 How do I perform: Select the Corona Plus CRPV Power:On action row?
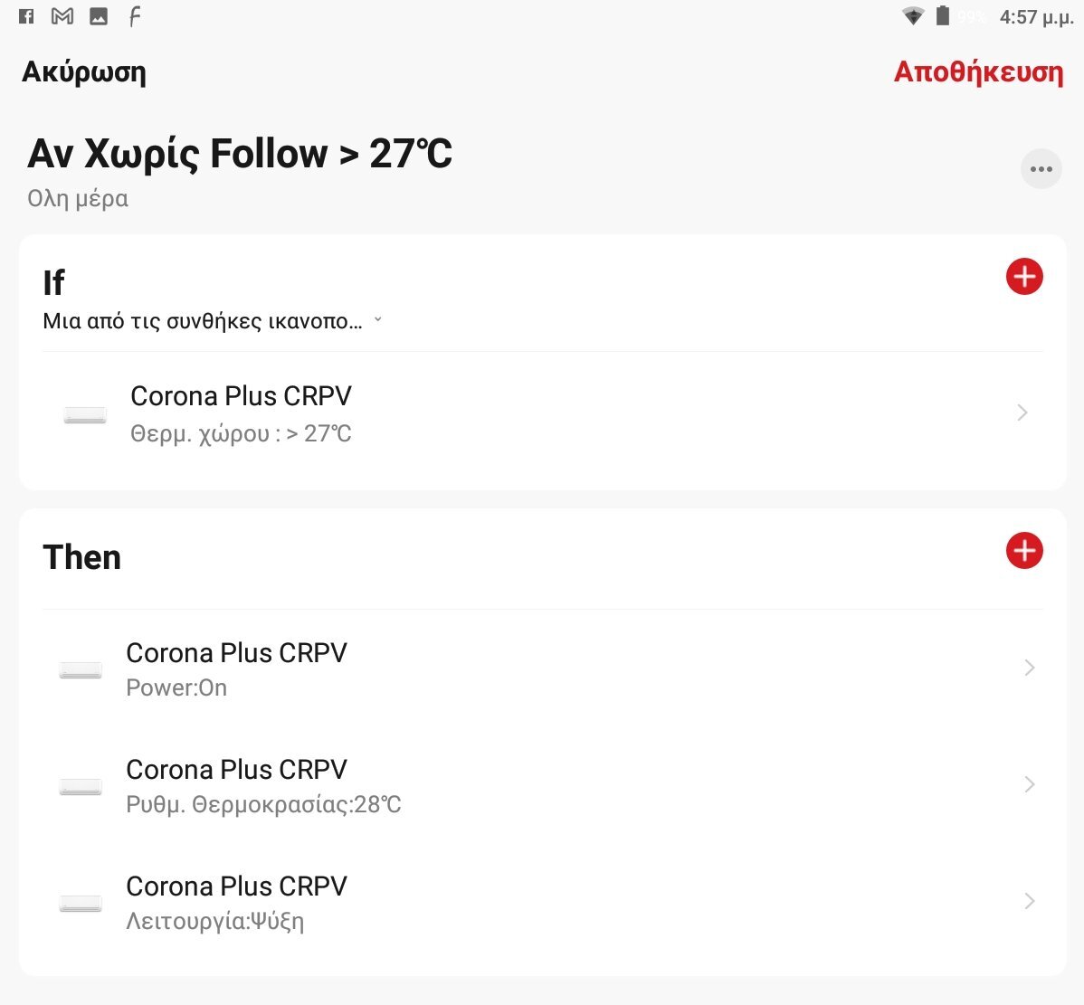click(x=543, y=668)
